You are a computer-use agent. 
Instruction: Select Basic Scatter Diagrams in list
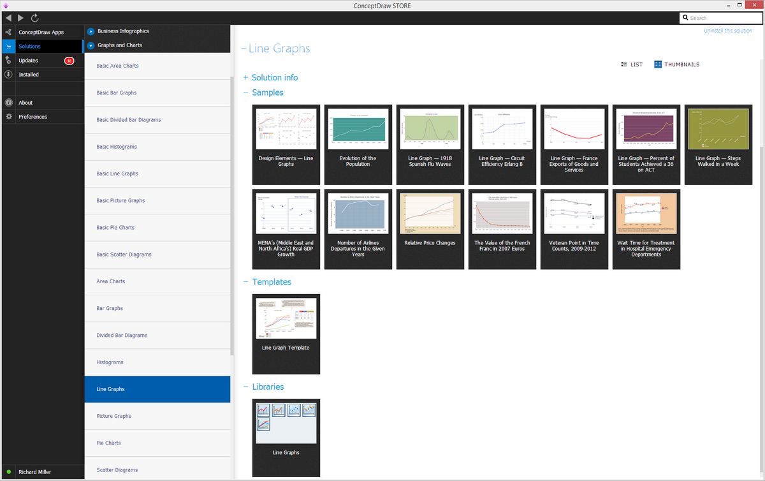[157, 254]
